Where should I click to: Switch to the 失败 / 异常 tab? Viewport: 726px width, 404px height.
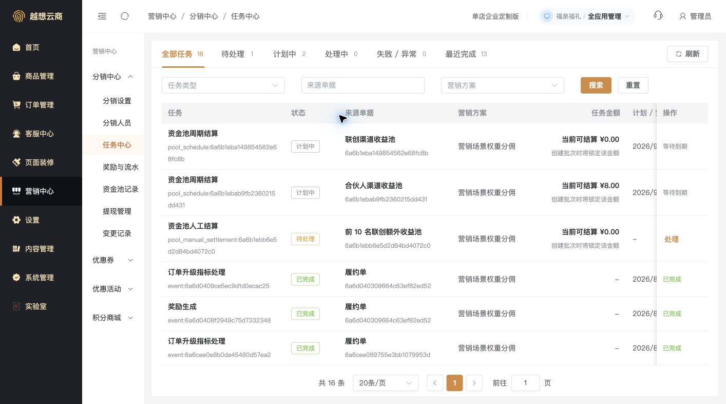click(402, 54)
